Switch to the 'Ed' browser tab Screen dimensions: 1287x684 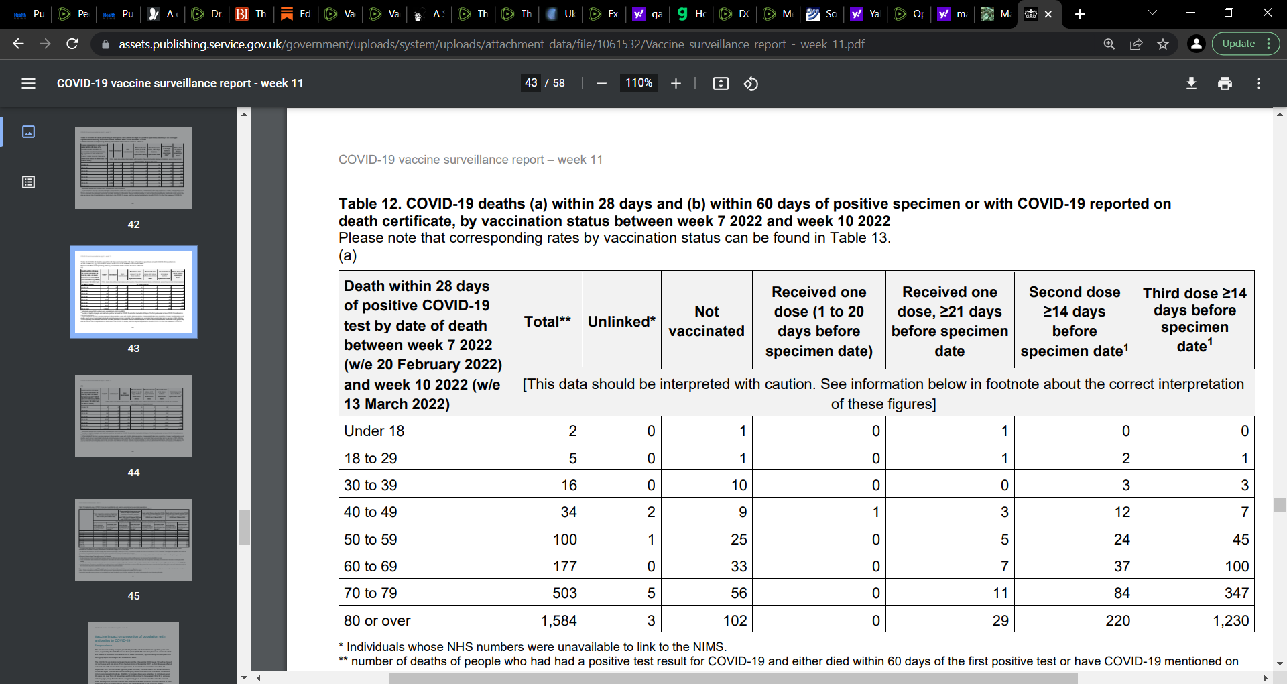(296, 14)
